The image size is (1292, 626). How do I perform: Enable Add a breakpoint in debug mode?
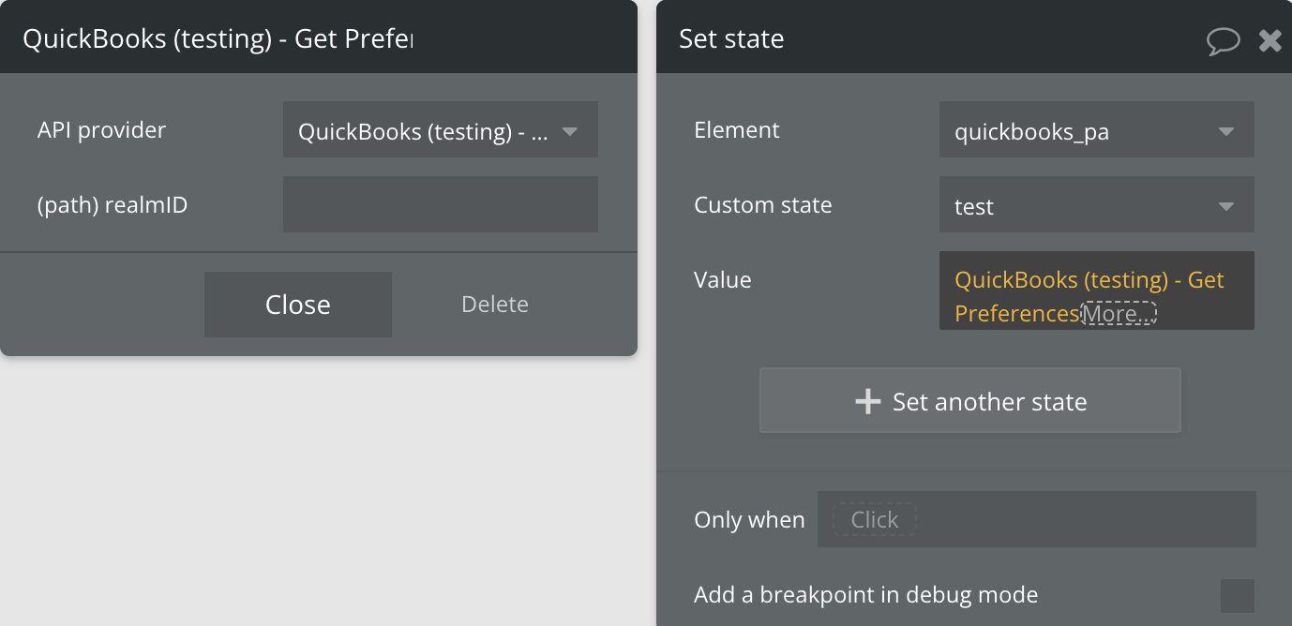click(x=1237, y=595)
